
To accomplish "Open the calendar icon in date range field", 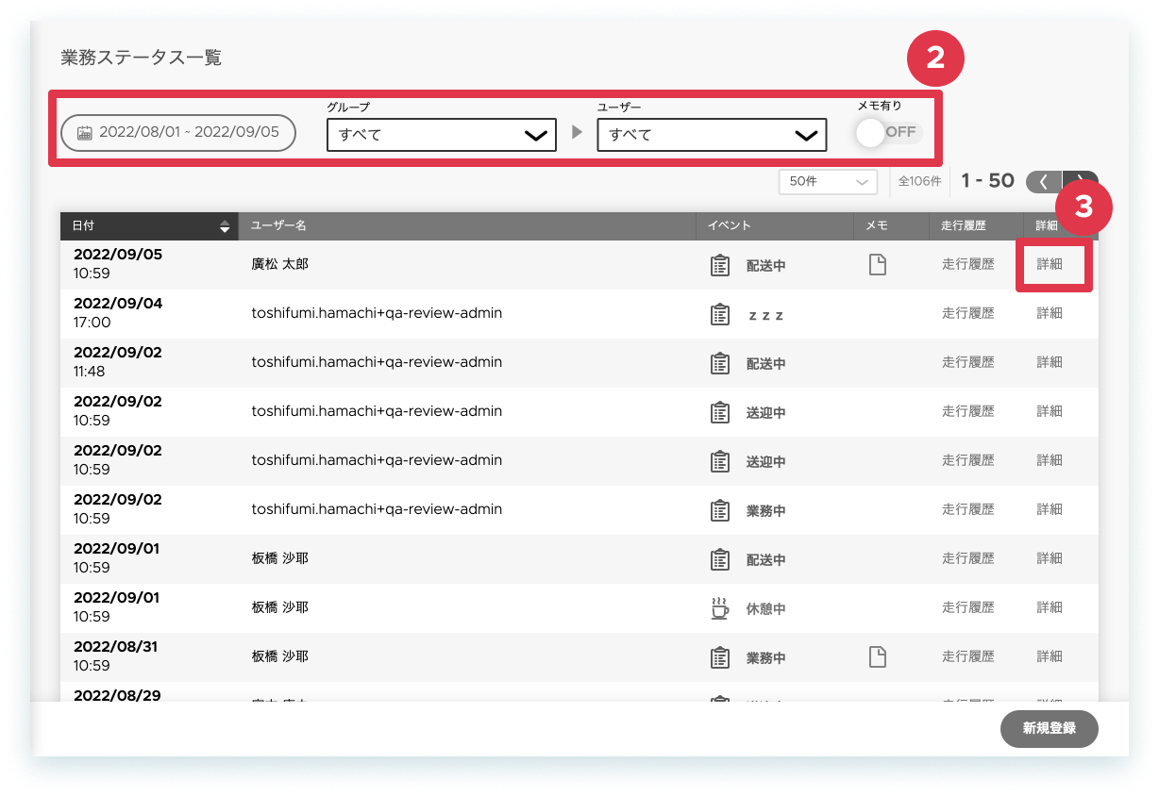I will tap(85, 133).
